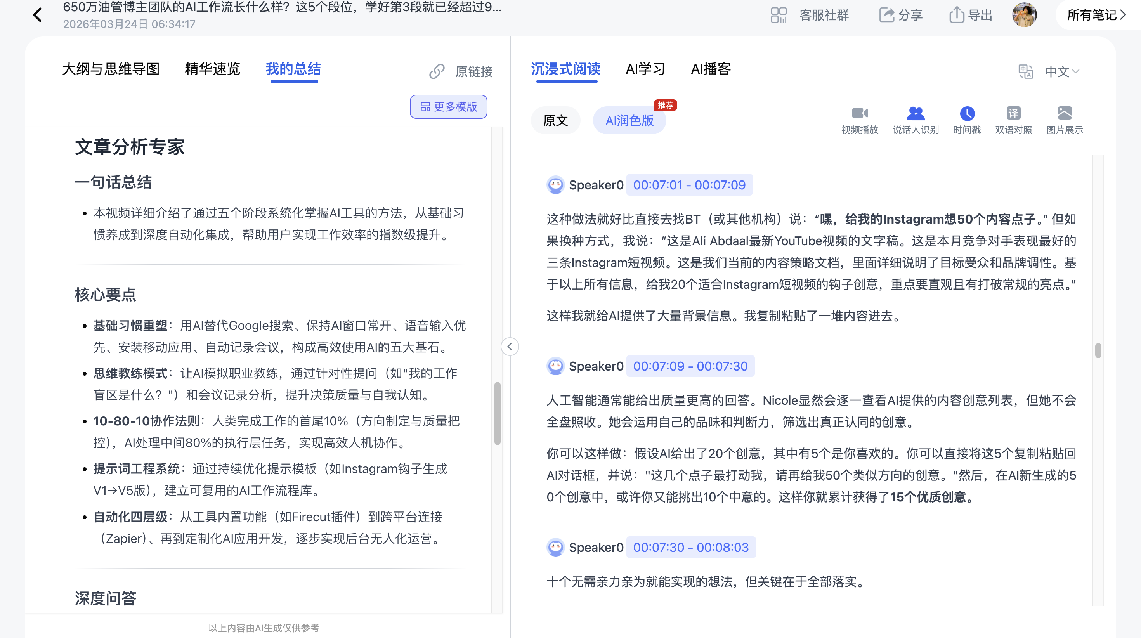Toggle 图片展示 image display icon
This screenshot has height=638, width=1141.
click(x=1065, y=113)
